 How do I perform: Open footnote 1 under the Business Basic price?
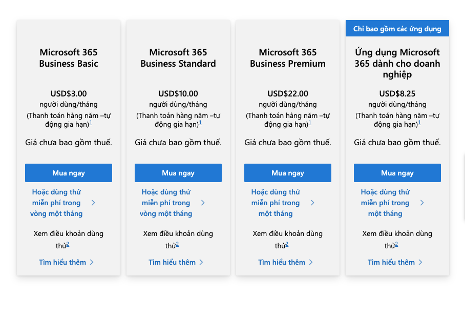point(91,123)
